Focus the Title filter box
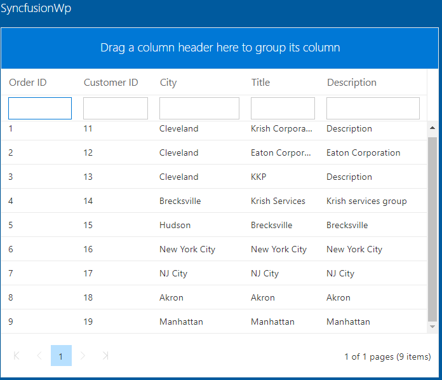442x380 pixels. click(283, 108)
